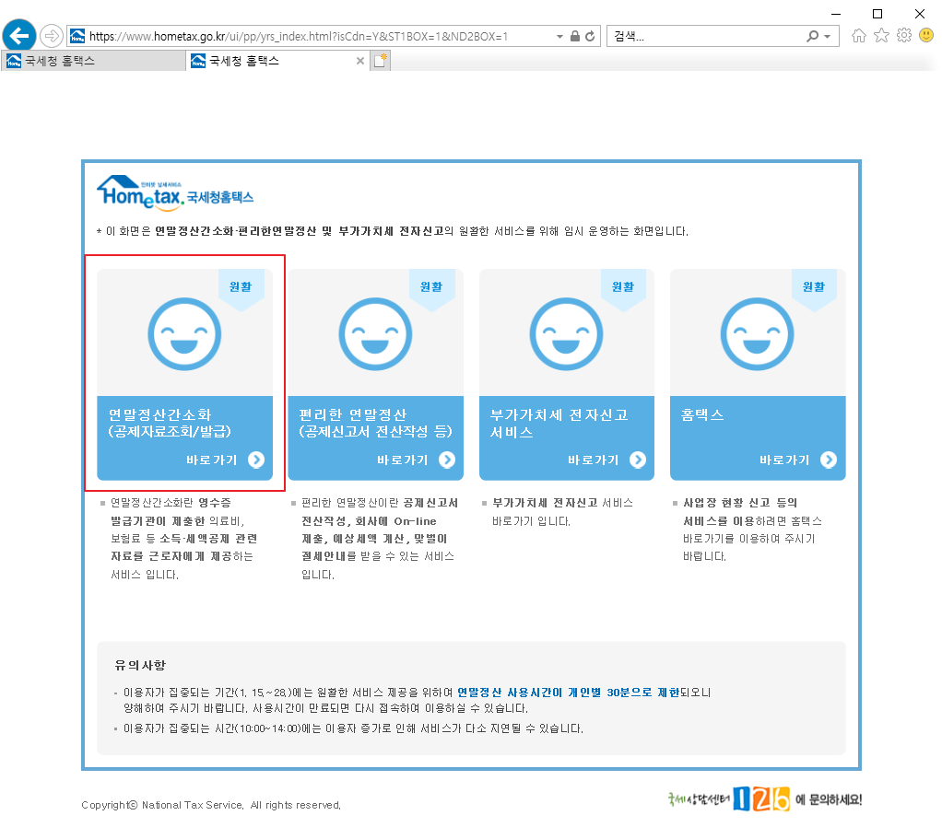Open 연말정산간소화 (공제자료조회/발급) title
This screenshot has height=827, width=942.
click(x=170, y=423)
